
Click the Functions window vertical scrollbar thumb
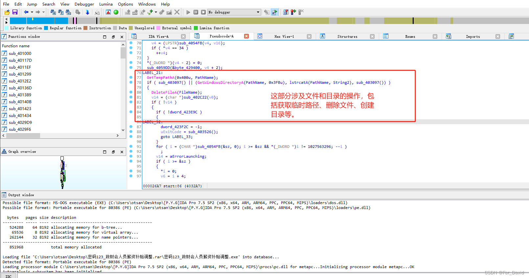(x=123, y=53)
